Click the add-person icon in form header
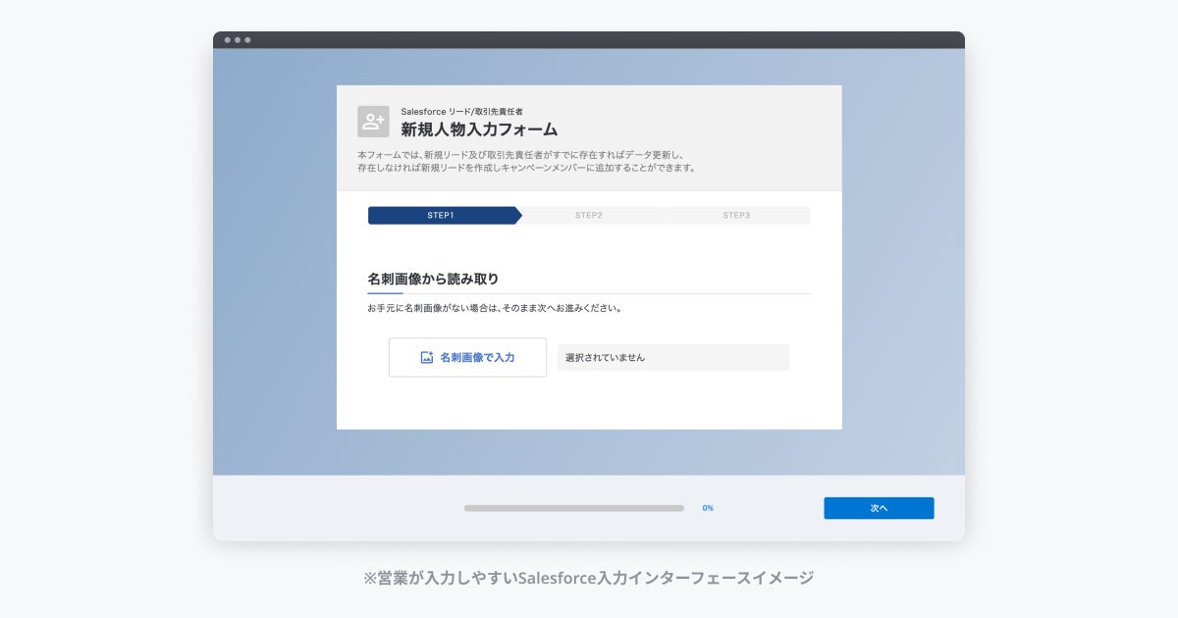The width and height of the screenshot is (1178, 618). click(373, 122)
